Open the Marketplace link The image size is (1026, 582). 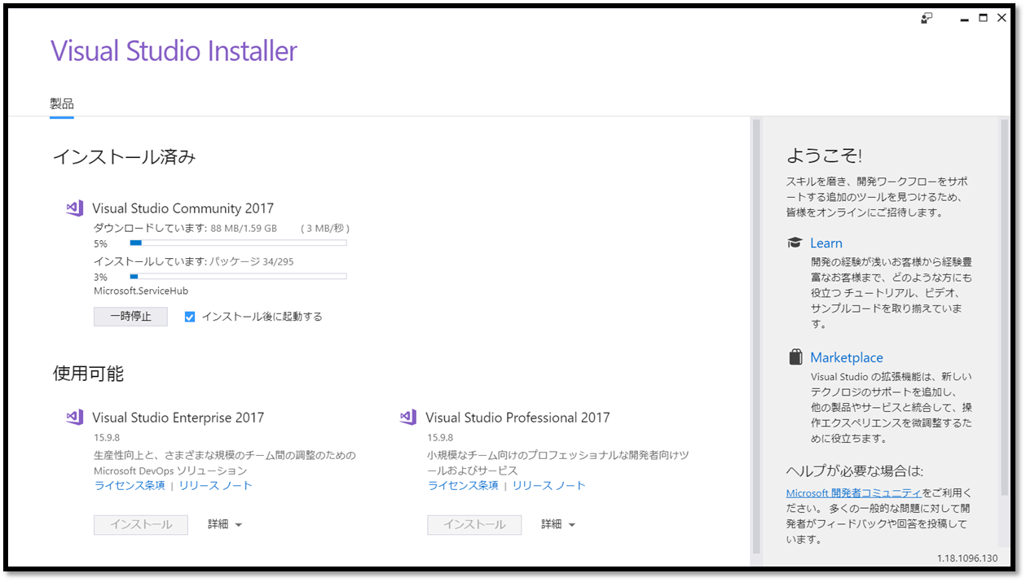[x=847, y=357]
